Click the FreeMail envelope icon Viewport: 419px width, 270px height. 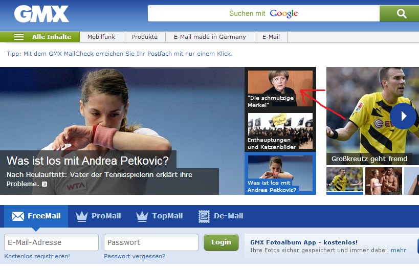point(18,216)
